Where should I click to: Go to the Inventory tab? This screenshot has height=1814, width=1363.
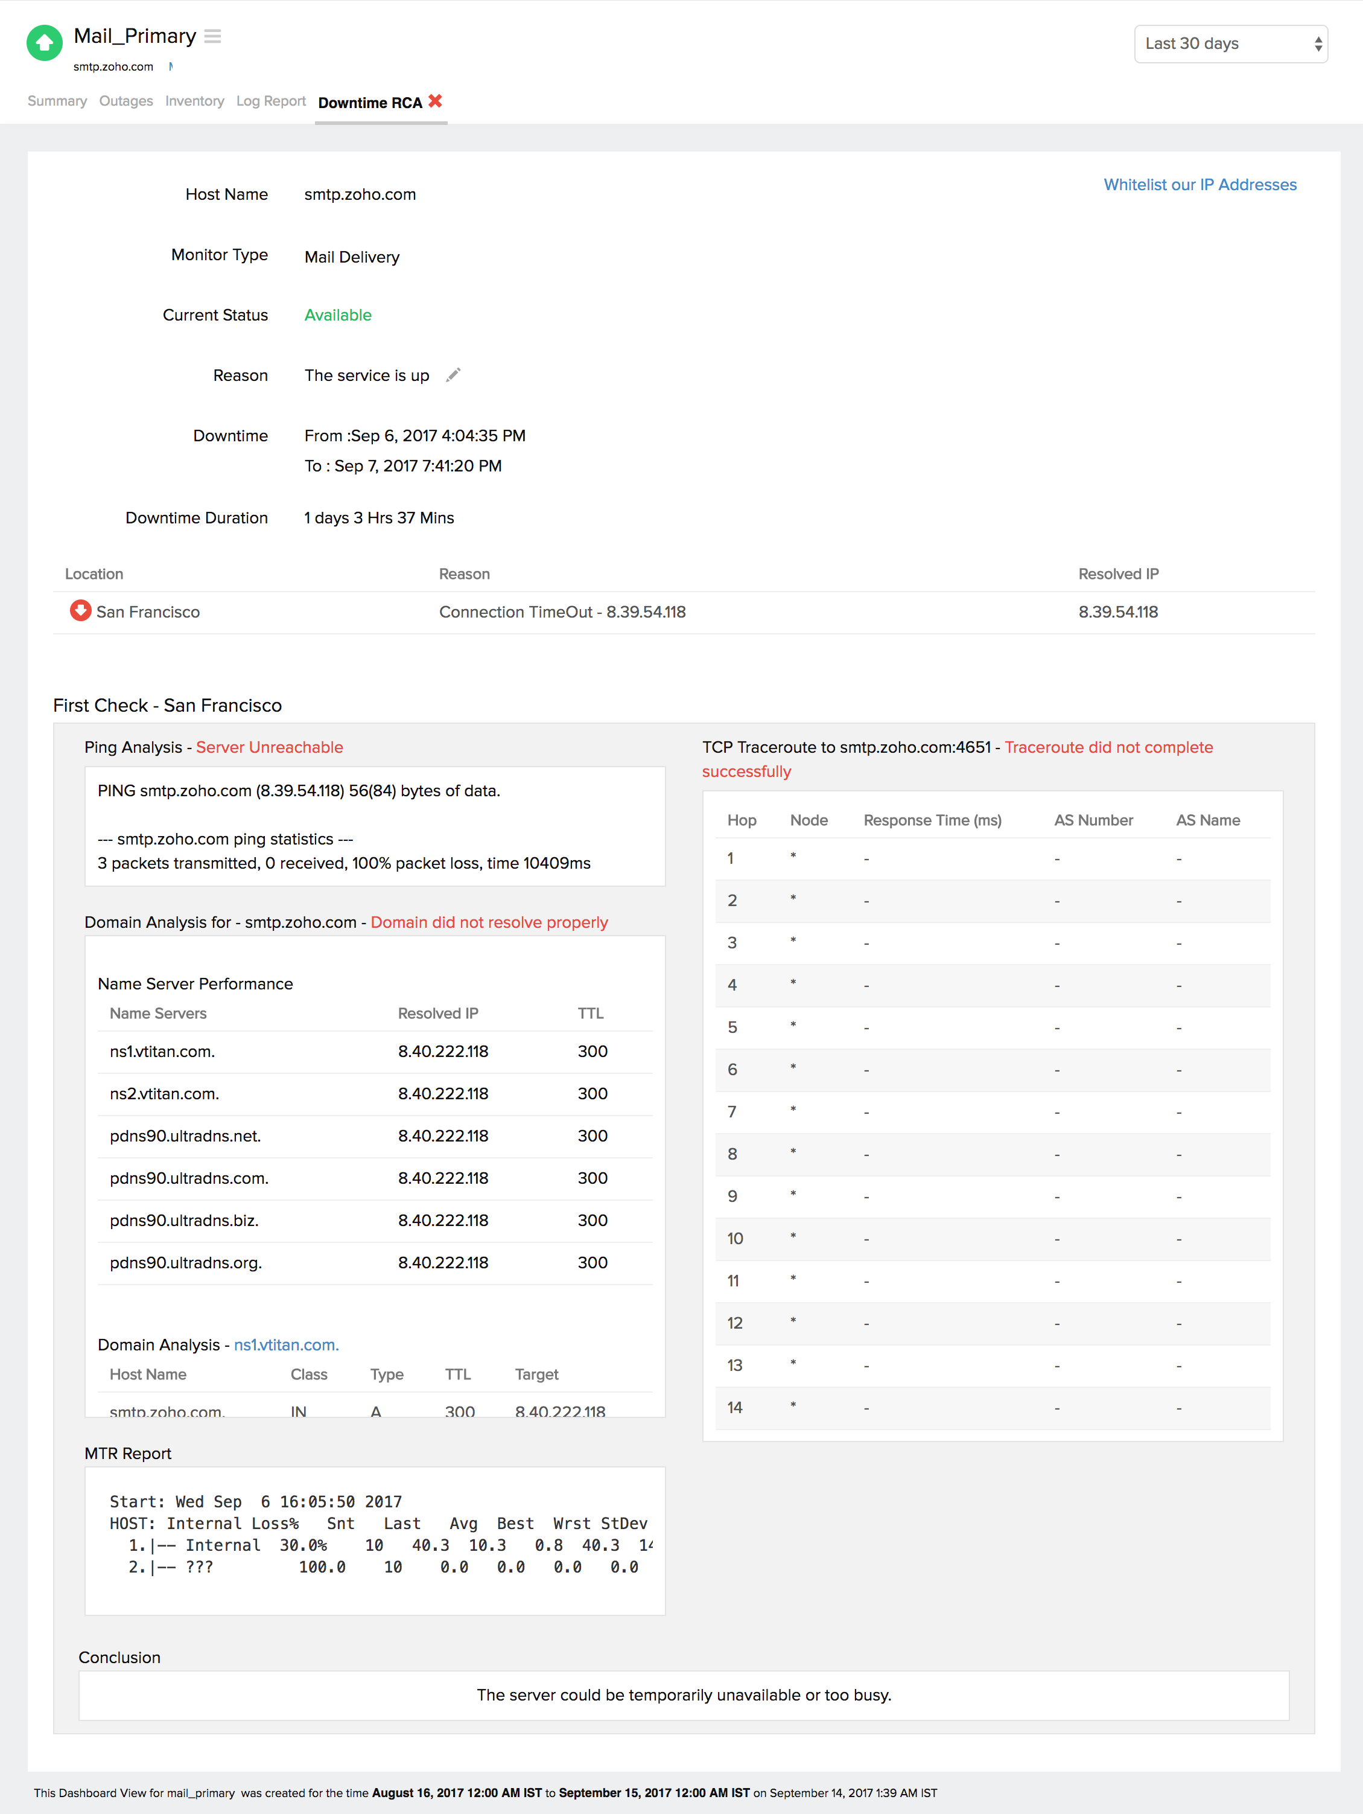[194, 101]
